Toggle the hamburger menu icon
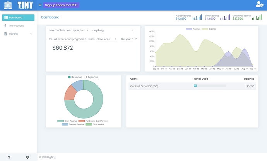Screen dimensions: 267x161 [40, 5]
